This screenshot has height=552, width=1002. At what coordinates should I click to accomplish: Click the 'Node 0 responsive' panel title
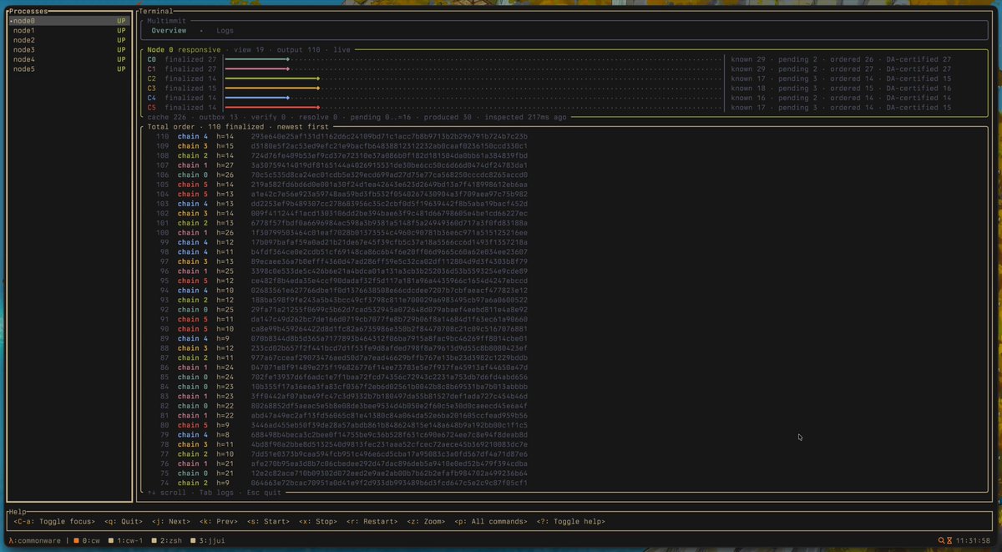(185, 50)
